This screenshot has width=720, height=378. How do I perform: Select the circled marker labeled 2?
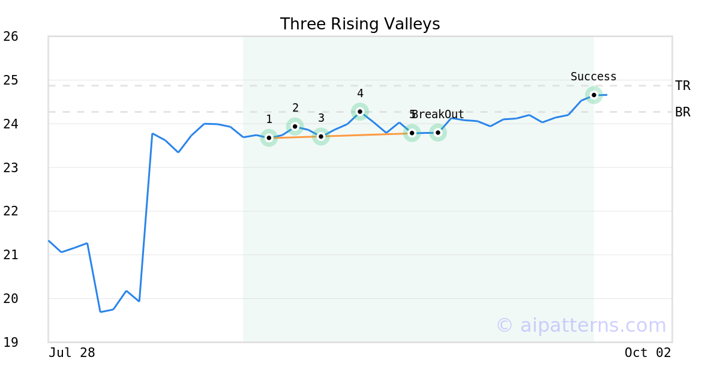click(295, 126)
